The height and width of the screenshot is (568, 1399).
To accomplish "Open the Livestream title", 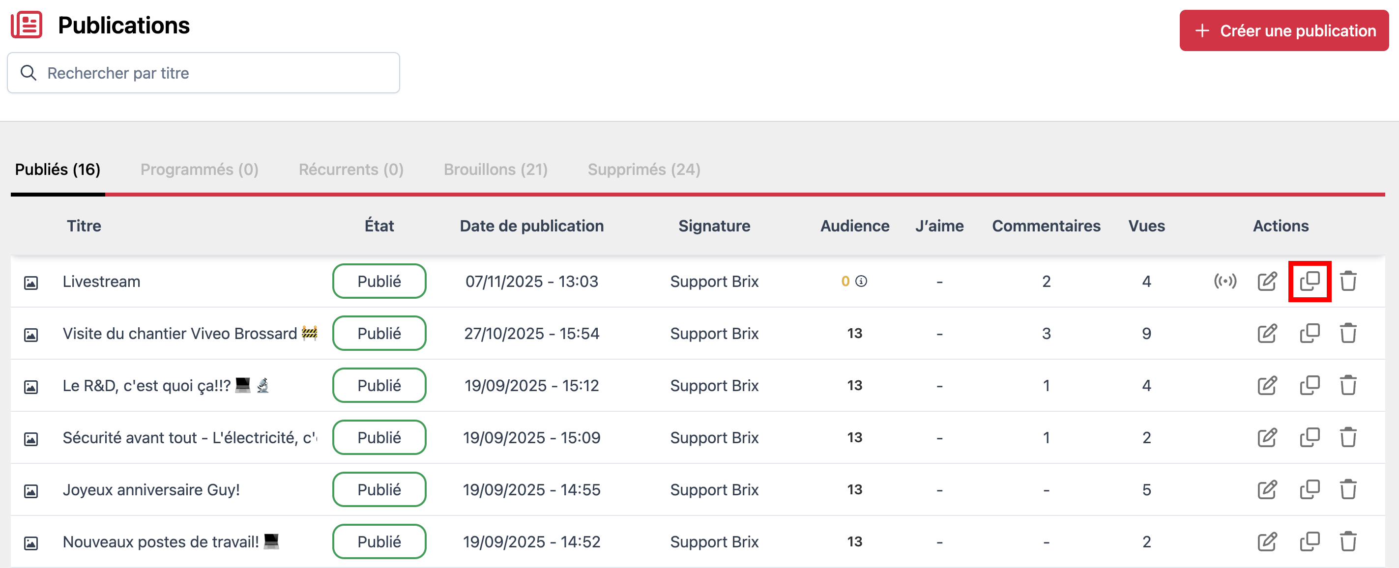I will tap(102, 281).
